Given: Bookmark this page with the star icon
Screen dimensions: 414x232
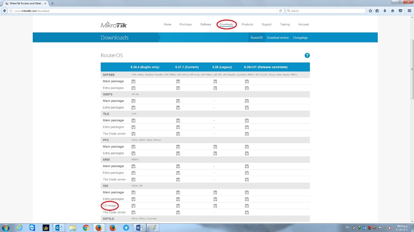Looking at the screenshot, I should pyautogui.click(x=370, y=11).
